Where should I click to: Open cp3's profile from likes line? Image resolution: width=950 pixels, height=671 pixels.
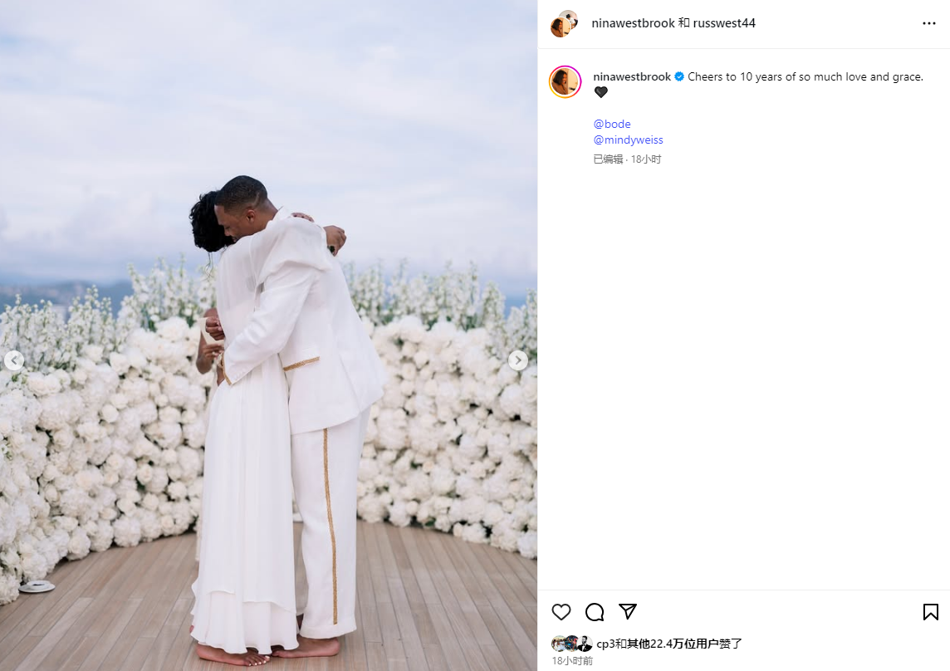coord(605,643)
